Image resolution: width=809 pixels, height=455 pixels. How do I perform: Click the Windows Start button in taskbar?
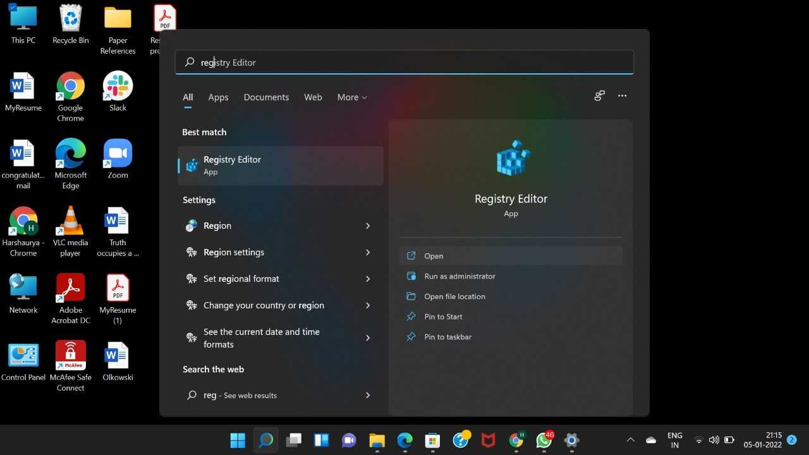238,440
